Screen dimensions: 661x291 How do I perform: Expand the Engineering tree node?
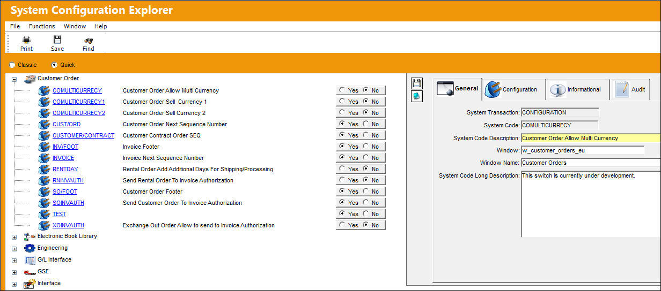click(14, 249)
